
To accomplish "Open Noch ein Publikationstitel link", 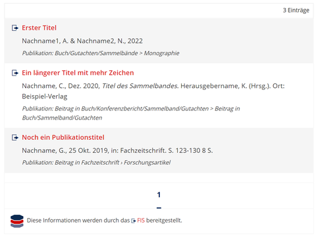I will 63,137.
